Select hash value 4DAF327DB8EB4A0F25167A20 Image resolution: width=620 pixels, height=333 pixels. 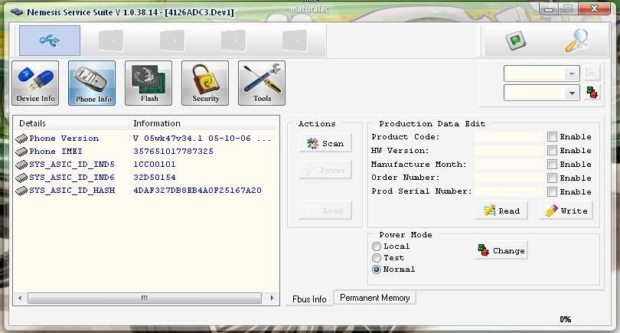(x=197, y=191)
